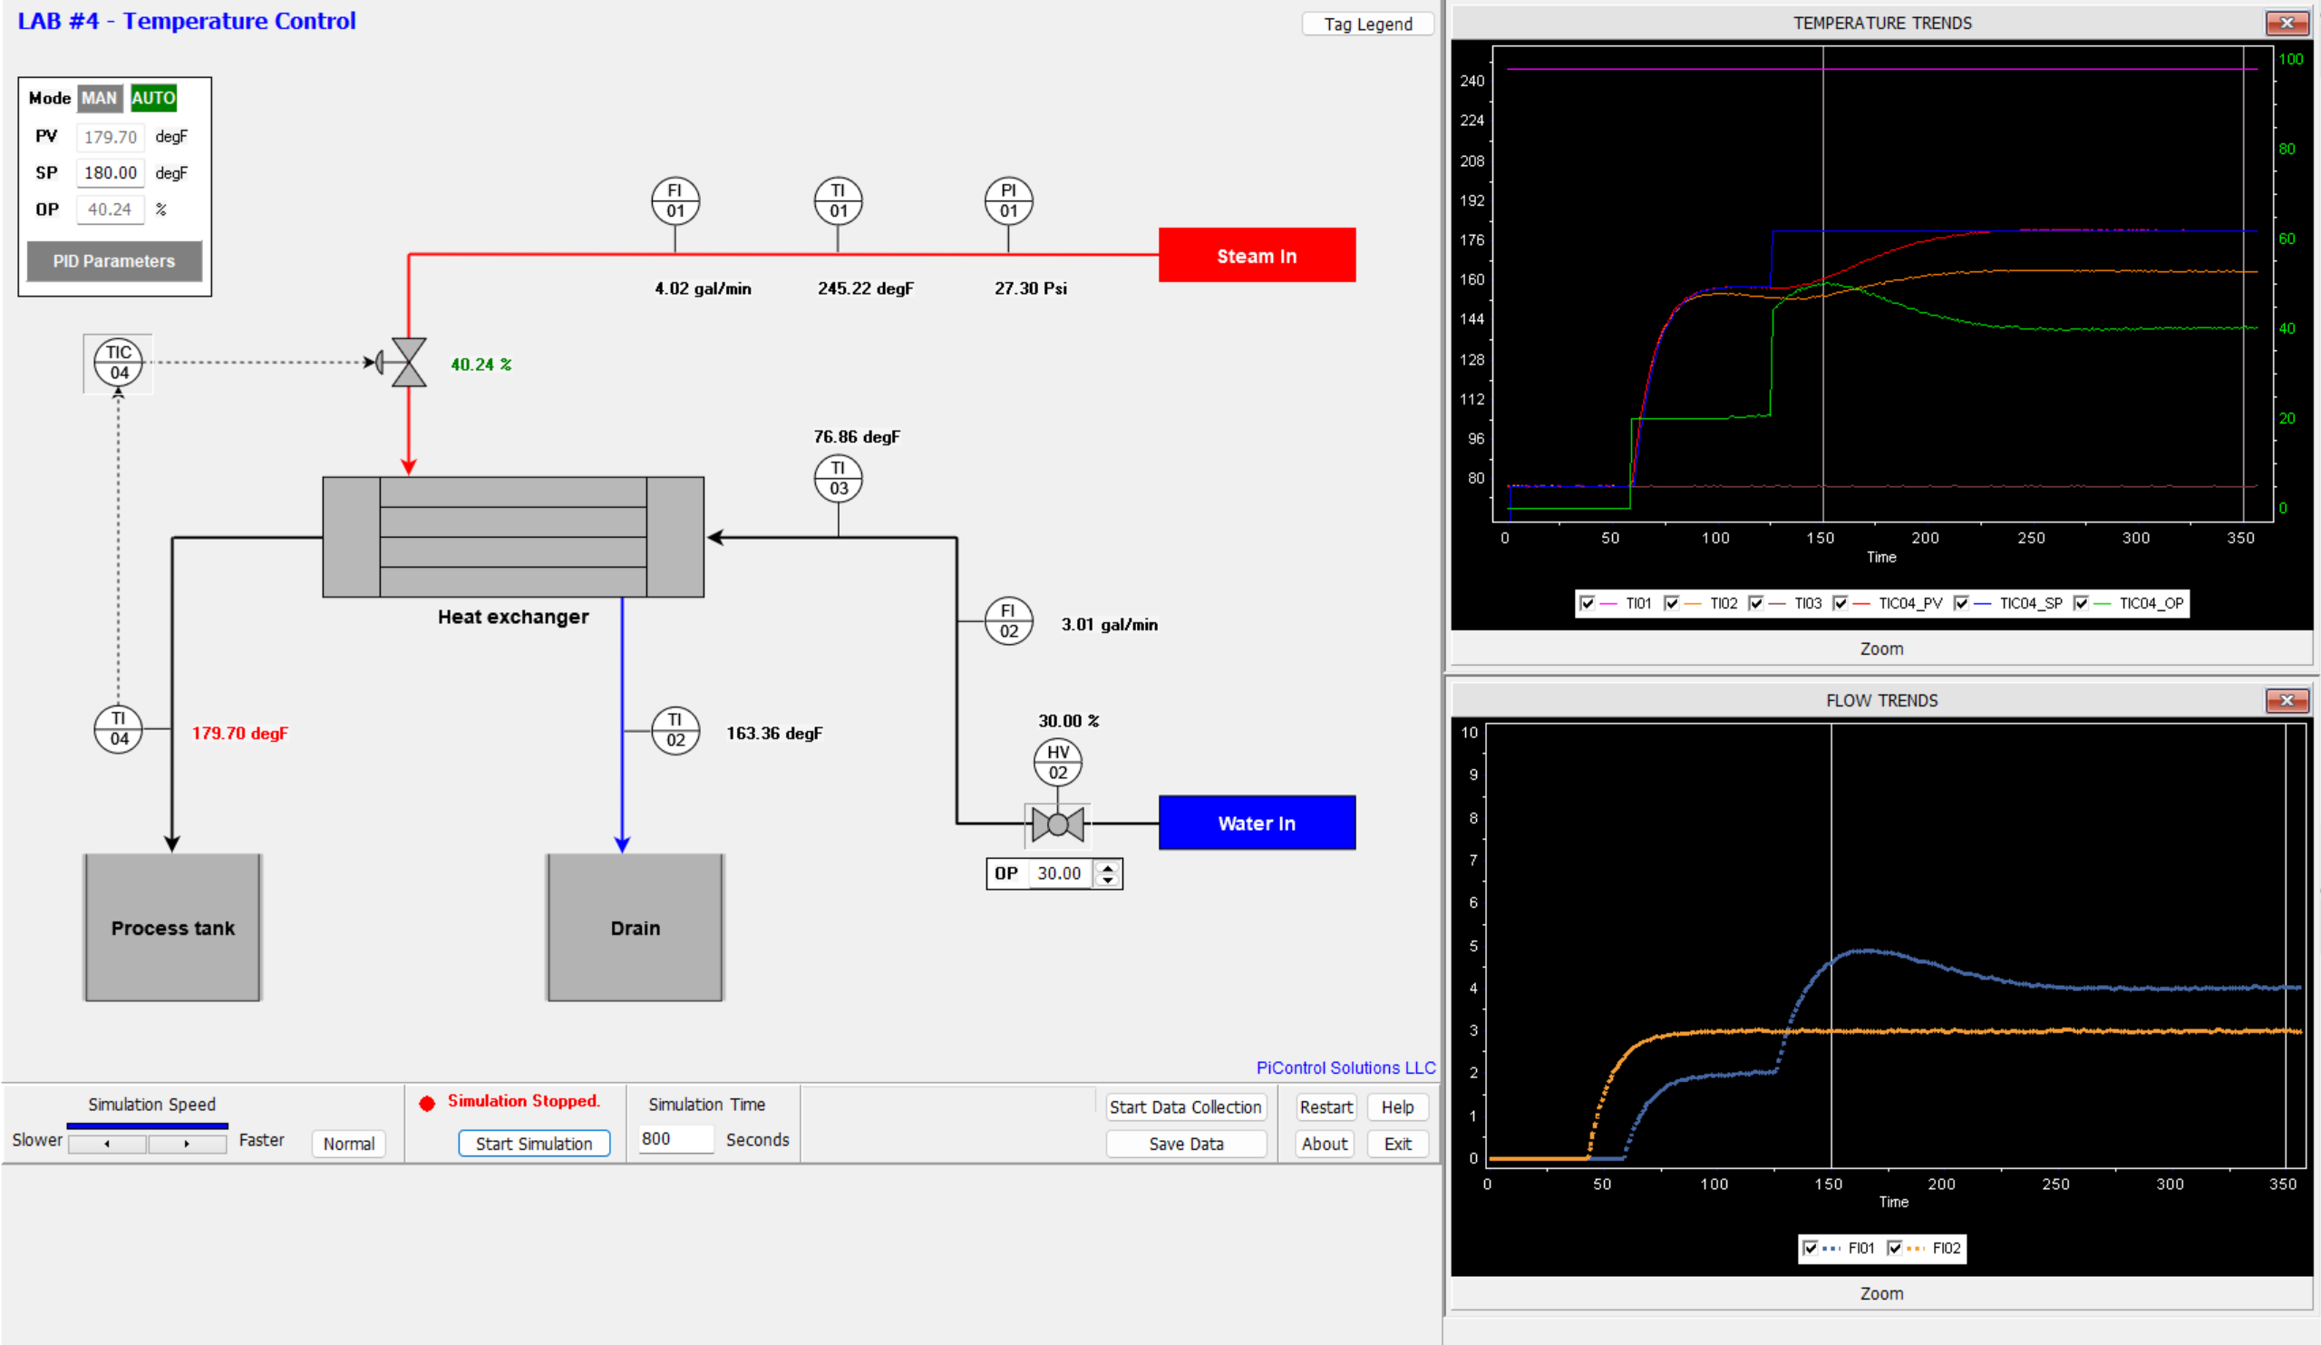Uncheck the TI03 trend checkbox

coord(1755,603)
